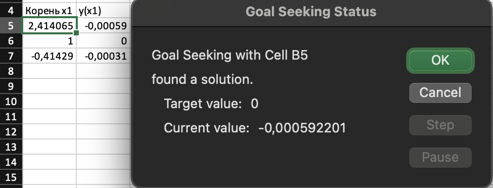The image size is (493, 188).
Task: Select cell showing -0,00059
Action: pyautogui.click(x=103, y=26)
